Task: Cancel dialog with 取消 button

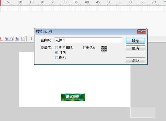Action: [x=135, y=48]
